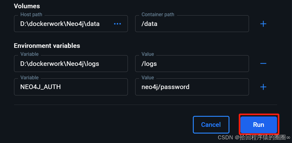Screen dimensions: 292x143
Task: Select the /logs value field
Action: point(192,64)
